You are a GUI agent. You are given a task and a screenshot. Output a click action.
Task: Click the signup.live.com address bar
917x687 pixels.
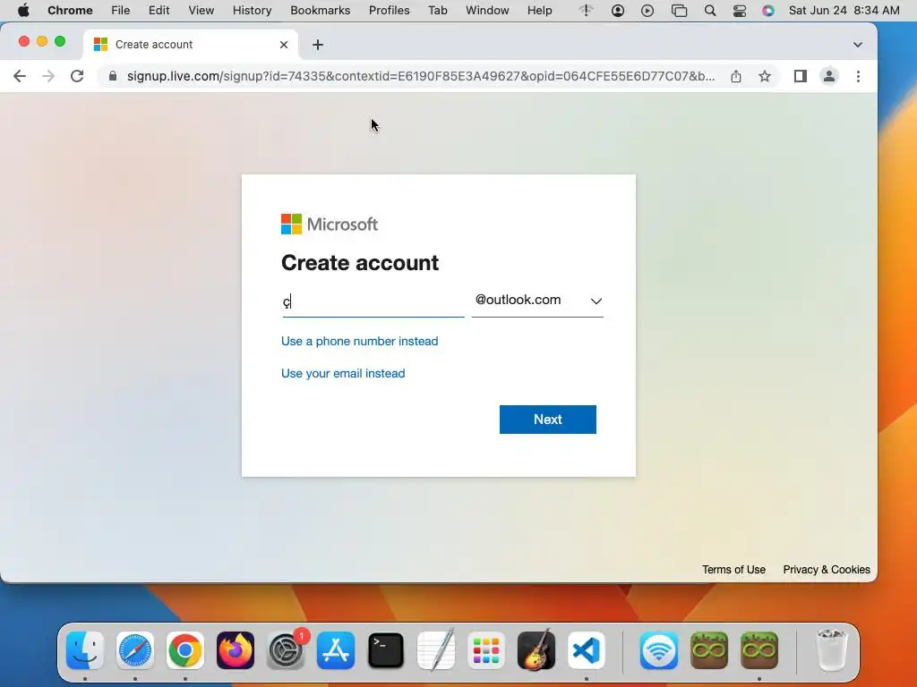420,76
